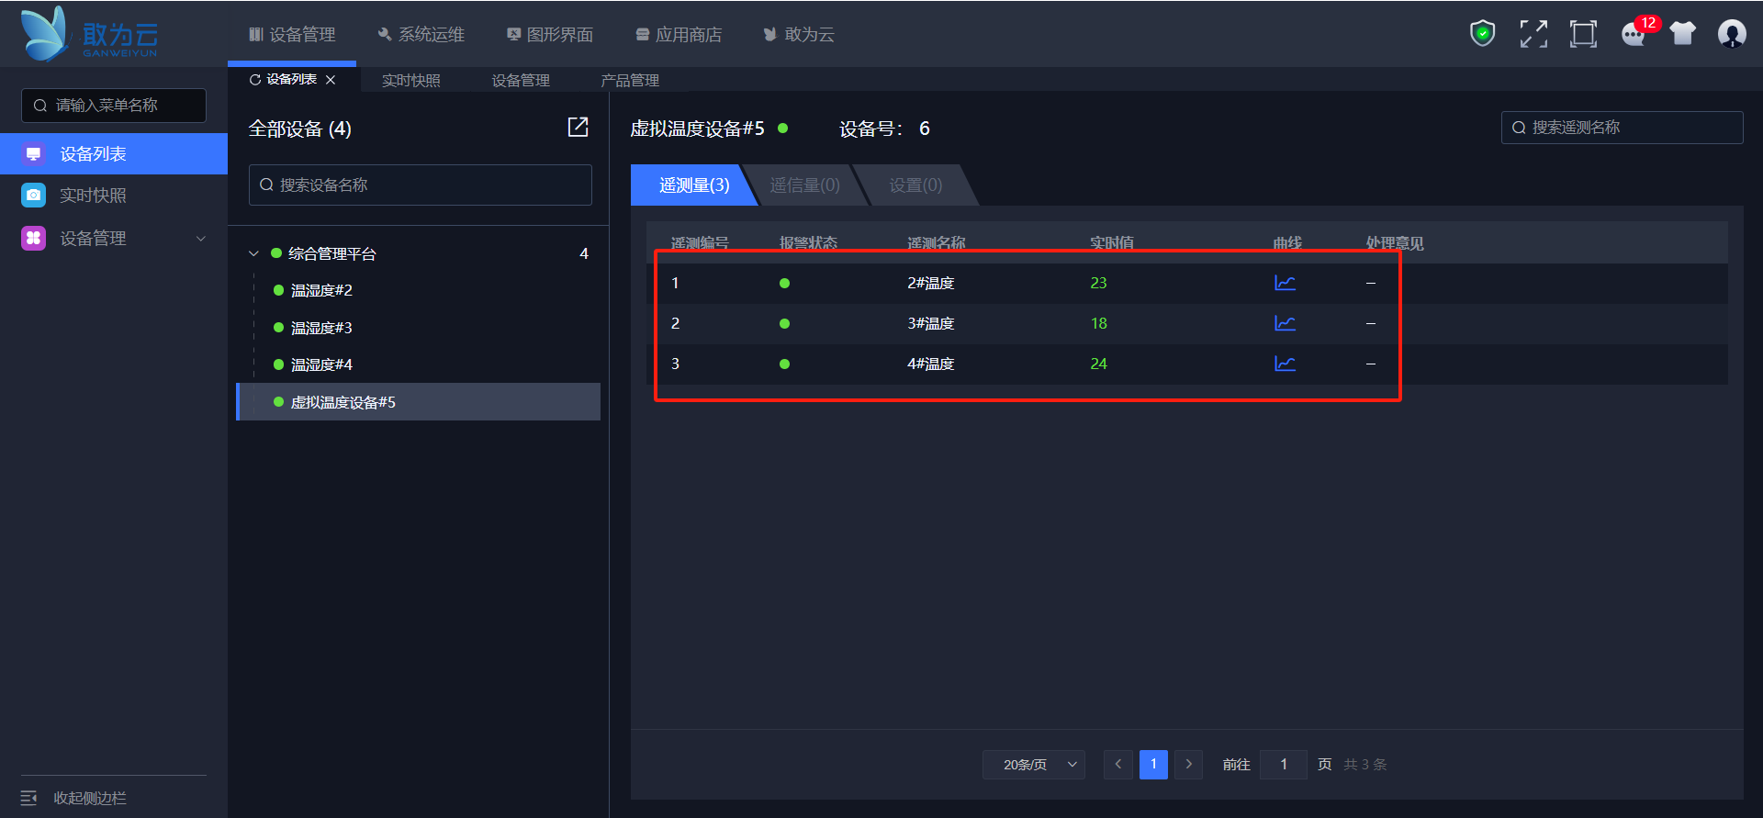Click the 2#温度 telemetry name

pos(931,283)
